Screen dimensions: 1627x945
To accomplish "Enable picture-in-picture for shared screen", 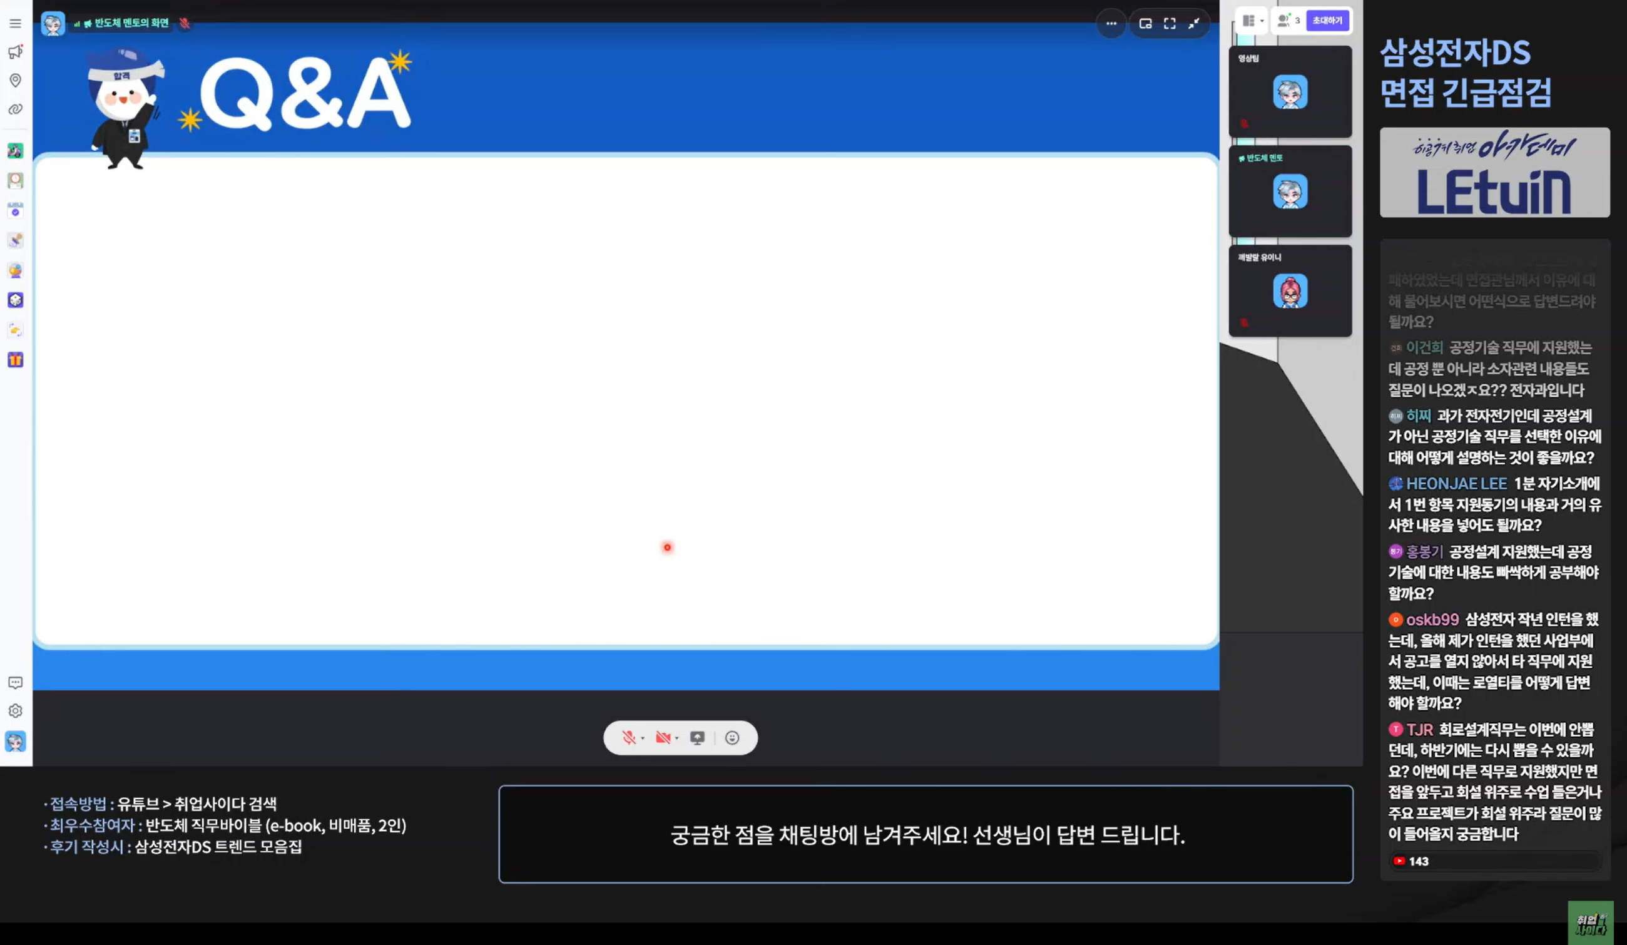I will [1145, 24].
